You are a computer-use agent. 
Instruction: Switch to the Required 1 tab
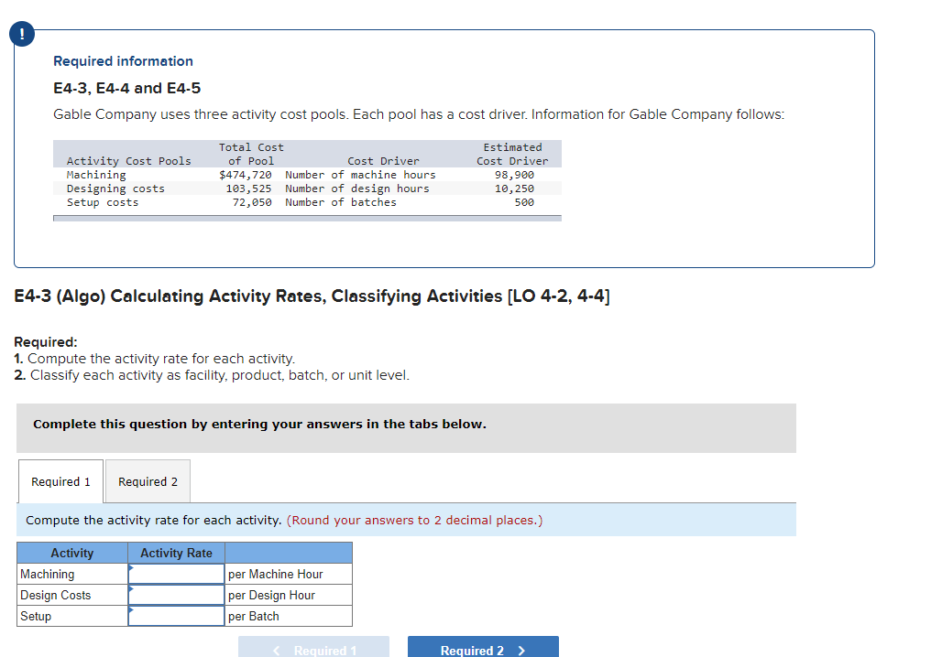(60, 480)
